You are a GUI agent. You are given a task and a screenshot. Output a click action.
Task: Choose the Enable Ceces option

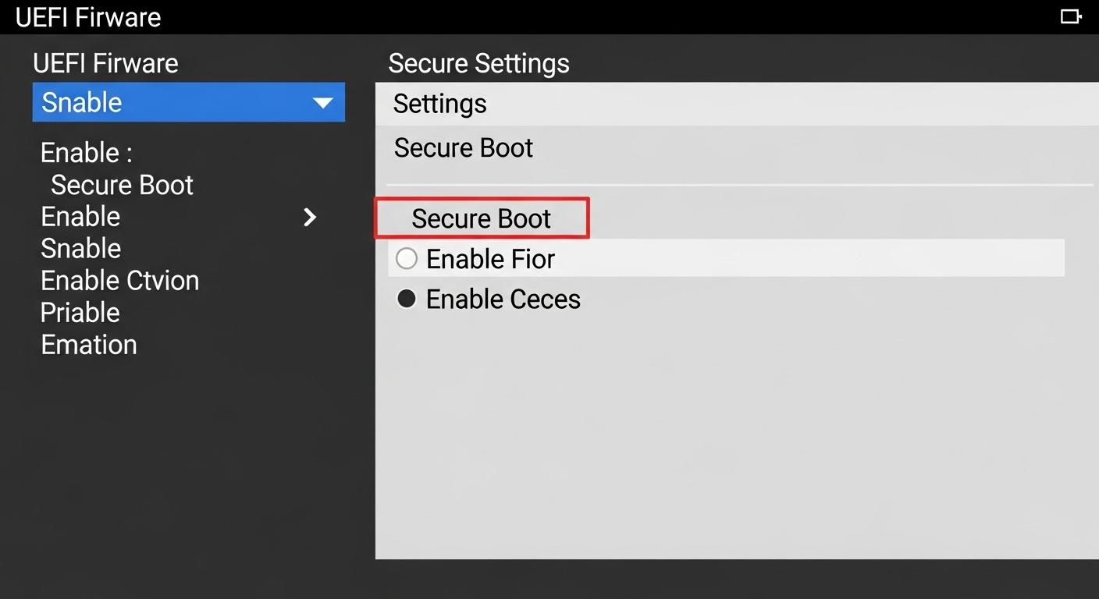coord(503,299)
